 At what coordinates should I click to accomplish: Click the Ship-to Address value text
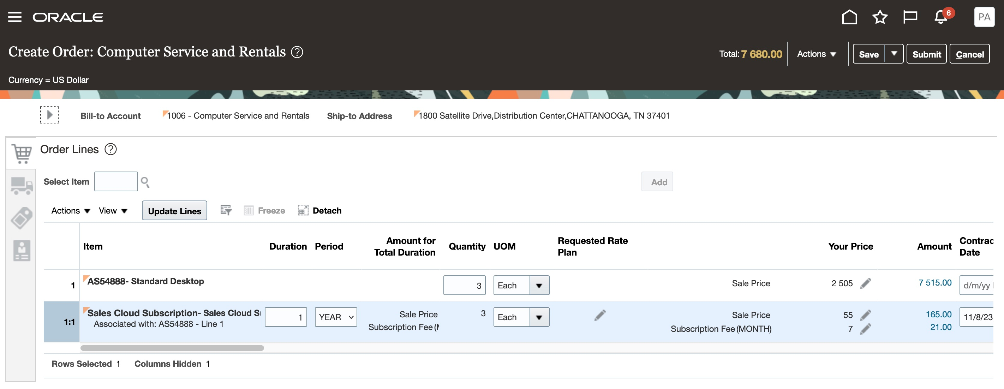[x=544, y=116]
